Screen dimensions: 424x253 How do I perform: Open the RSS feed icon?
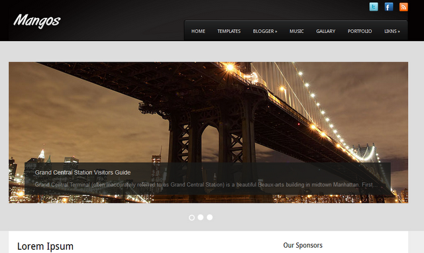click(x=403, y=7)
